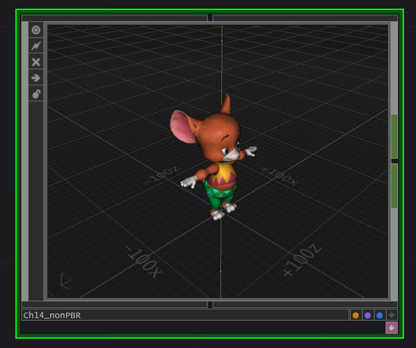Viewport: 416px width, 348px height.
Task: Expand docked operators with the pink arrow
Action: click(x=392, y=328)
